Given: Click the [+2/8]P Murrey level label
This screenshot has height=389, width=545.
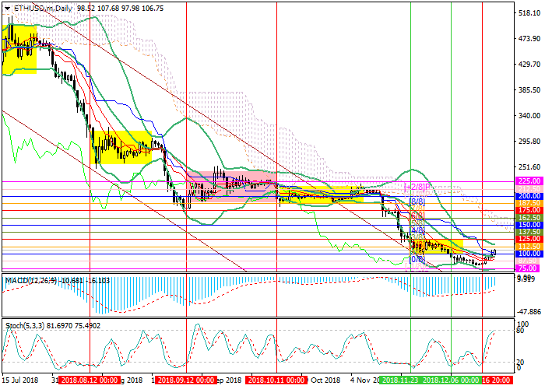Looking at the screenshot, I should (x=417, y=187).
